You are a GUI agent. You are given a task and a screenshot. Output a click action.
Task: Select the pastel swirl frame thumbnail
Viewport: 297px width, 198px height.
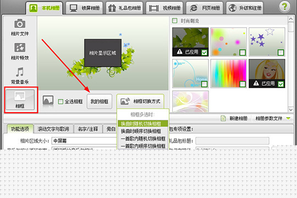(190, 101)
